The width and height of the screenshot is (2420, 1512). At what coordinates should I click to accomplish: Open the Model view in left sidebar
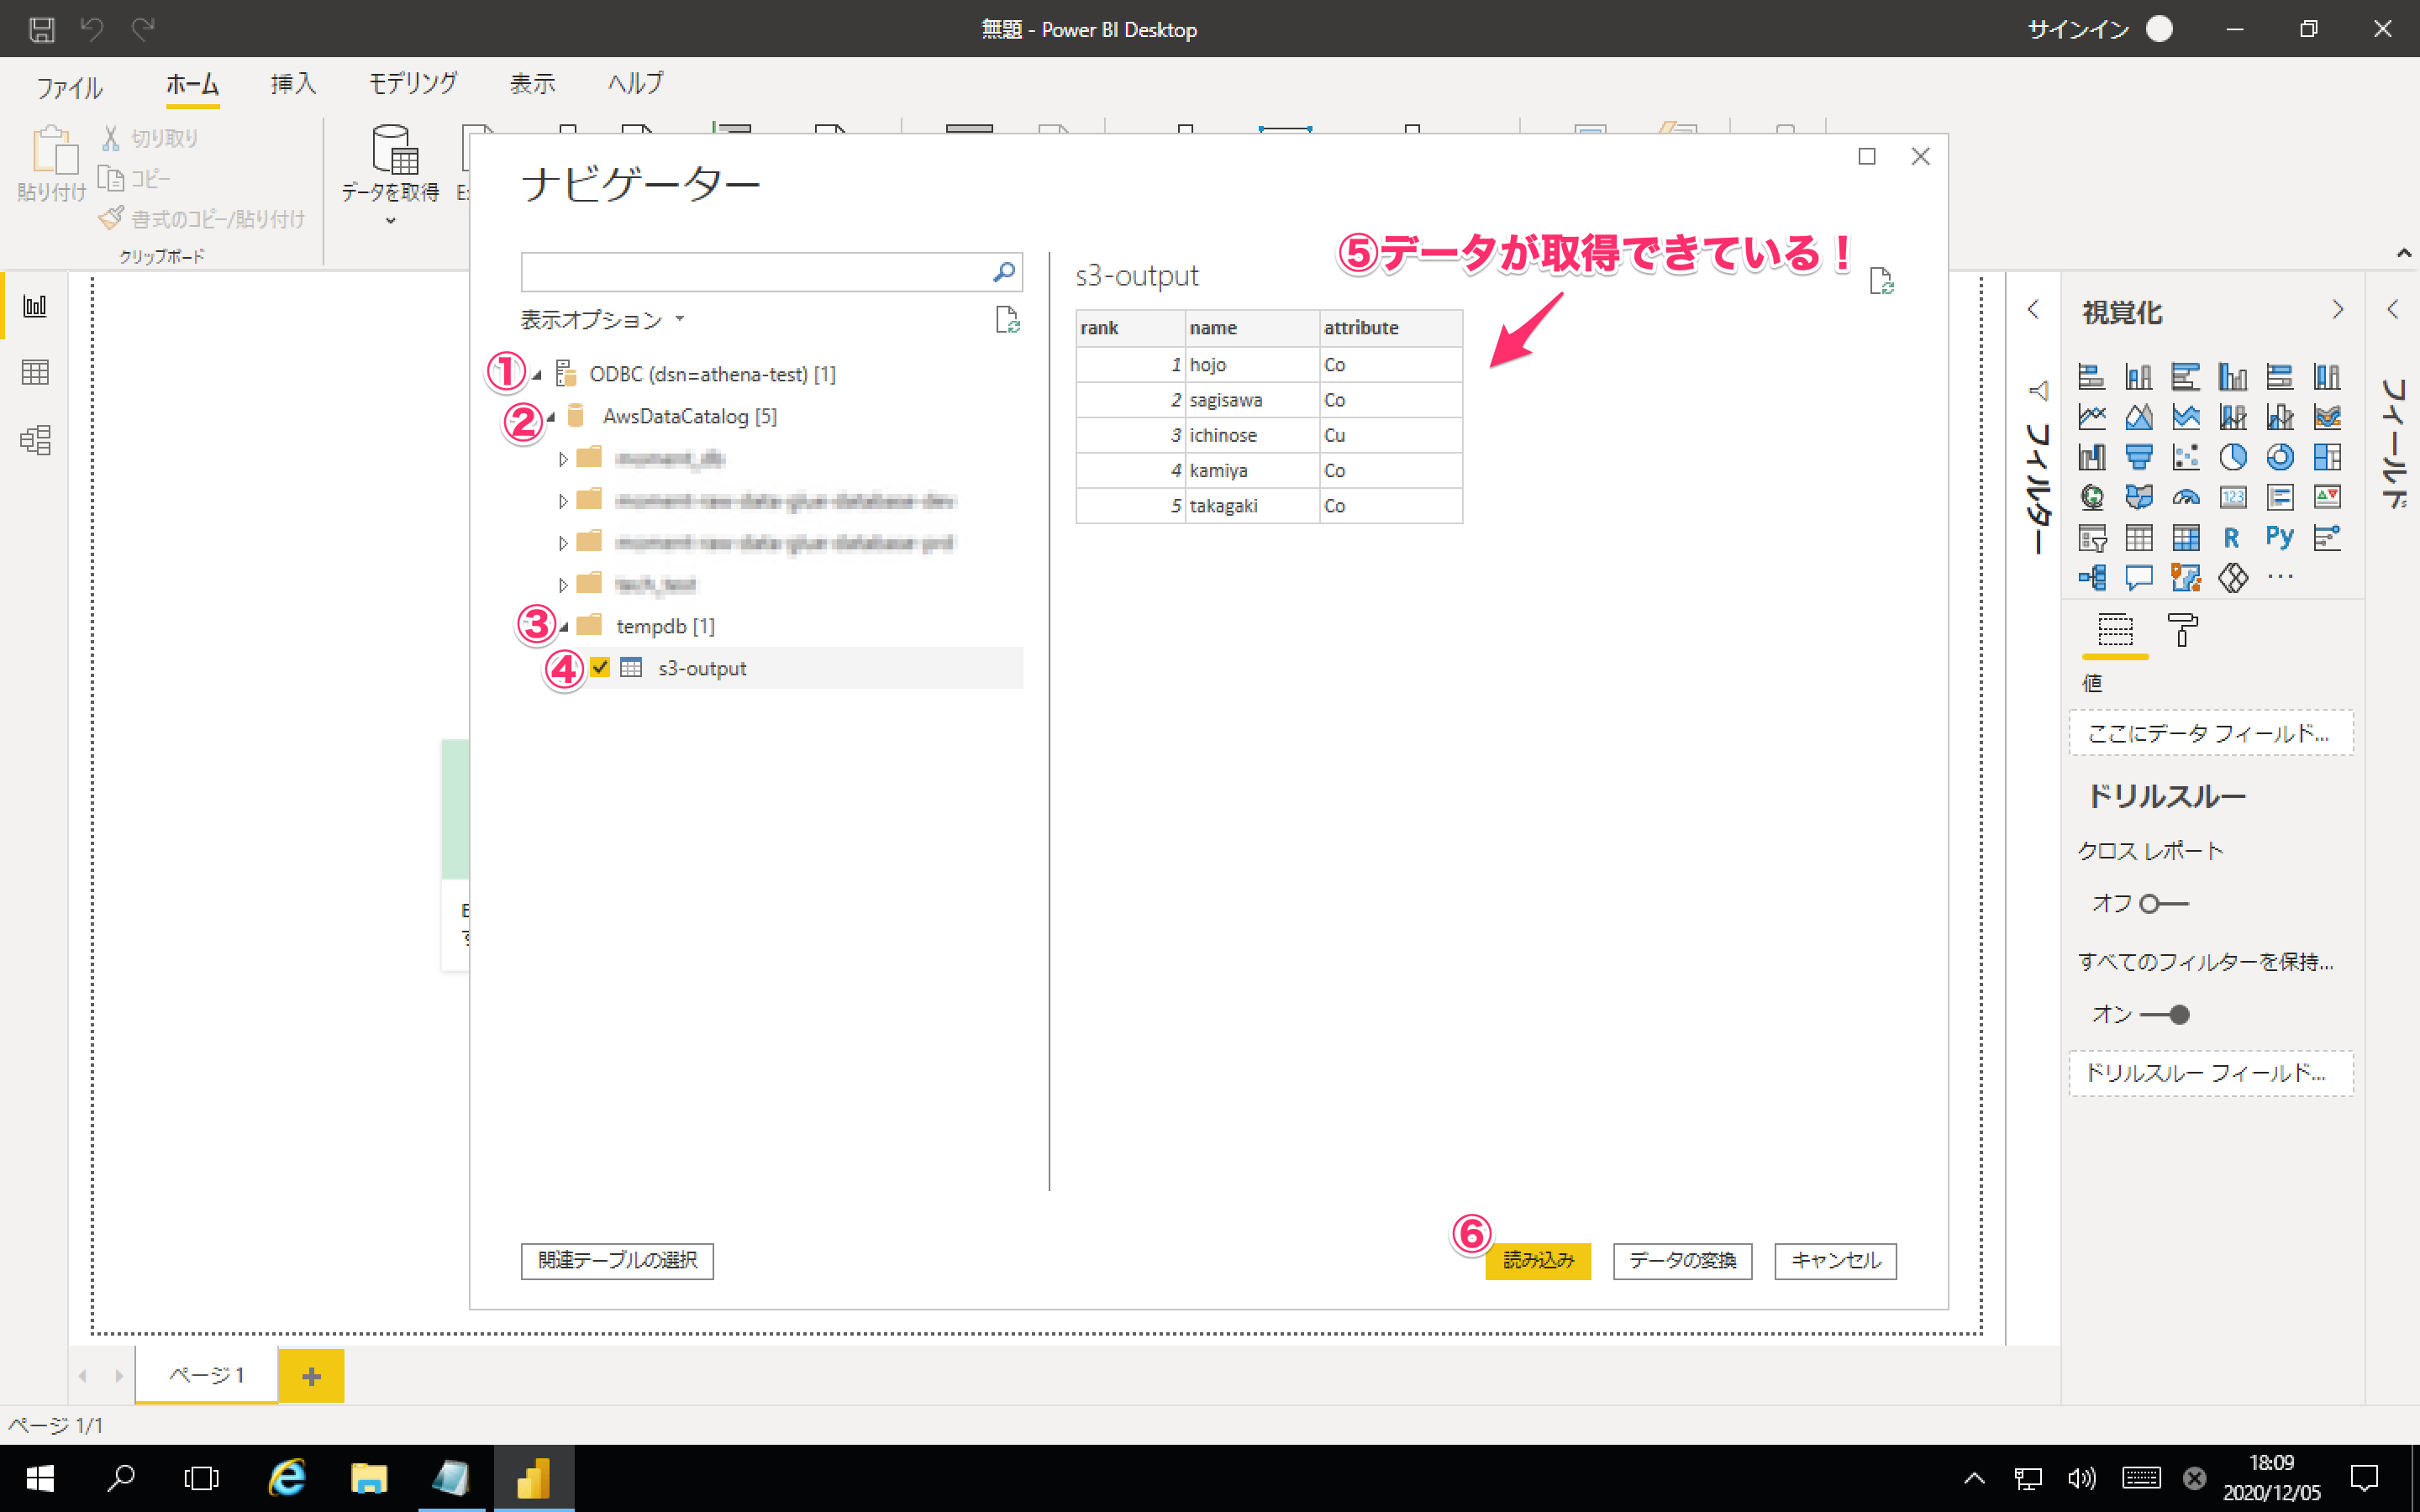tap(35, 440)
